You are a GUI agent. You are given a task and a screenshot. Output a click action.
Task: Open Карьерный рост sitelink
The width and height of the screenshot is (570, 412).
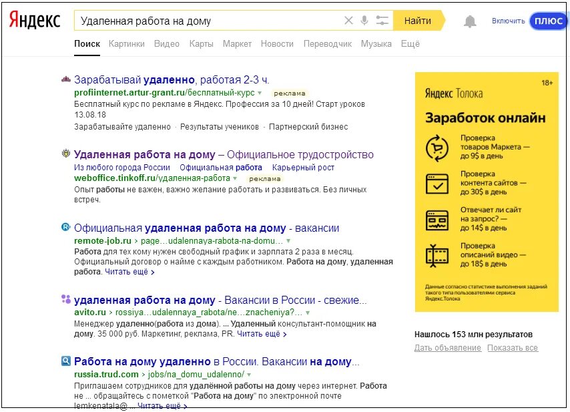tap(303, 168)
